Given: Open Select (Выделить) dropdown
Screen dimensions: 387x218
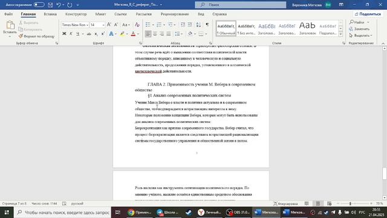Looking at the screenshot, I should pos(360,36).
